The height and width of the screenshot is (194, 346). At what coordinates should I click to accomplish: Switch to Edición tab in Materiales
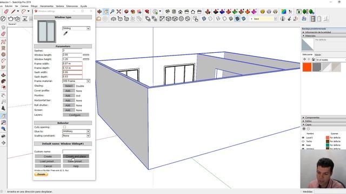(x=318, y=54)
